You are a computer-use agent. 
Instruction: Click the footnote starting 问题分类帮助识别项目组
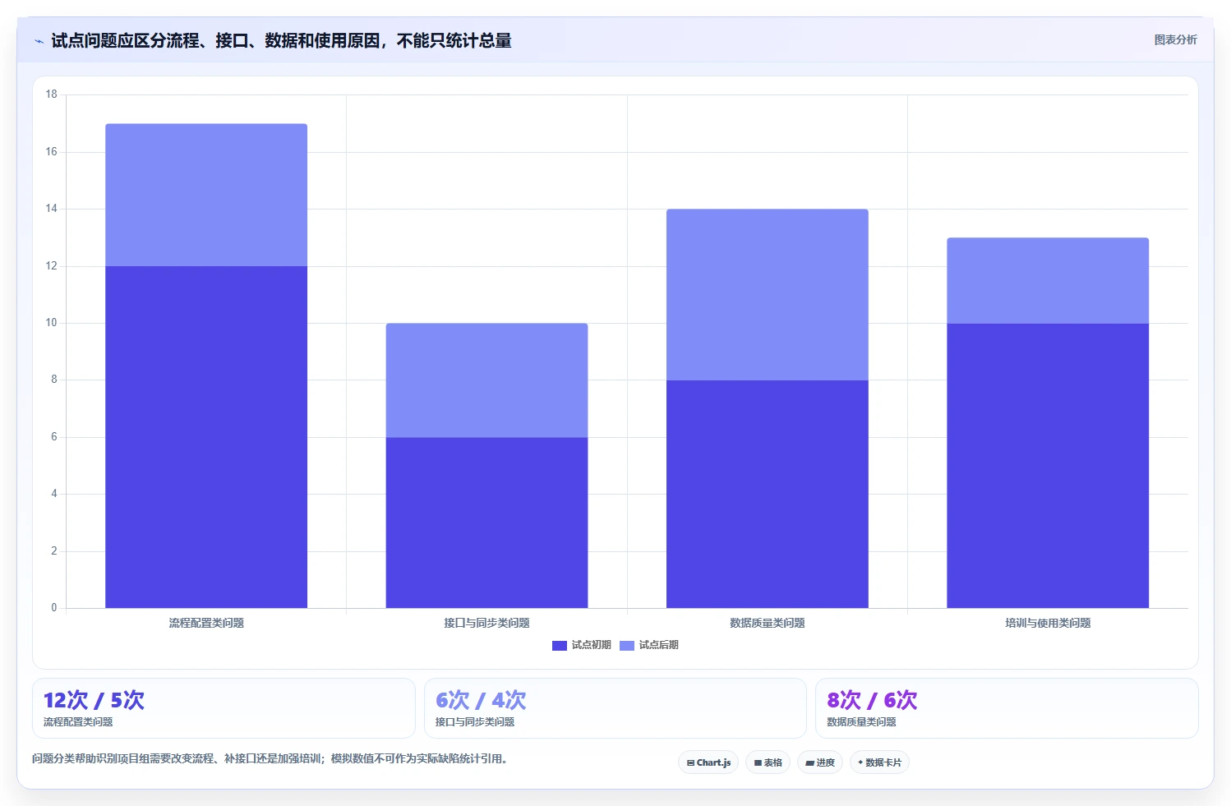271,758
